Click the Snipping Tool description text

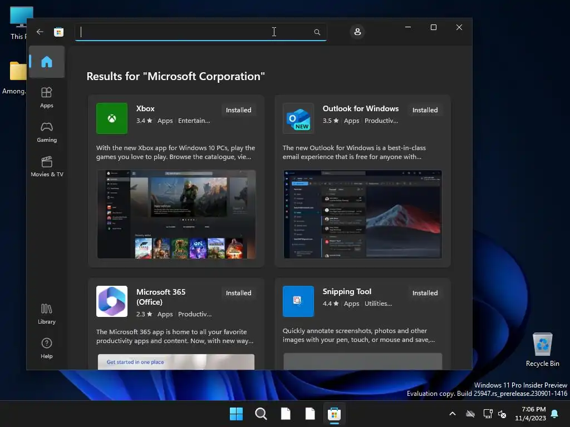(358, 335)
